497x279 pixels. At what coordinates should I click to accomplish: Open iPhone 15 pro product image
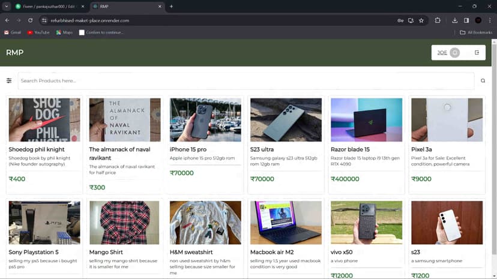(x=205, y=120)
